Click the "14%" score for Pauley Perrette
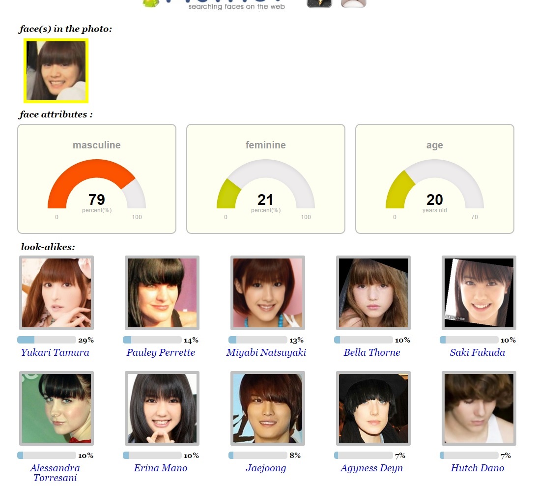The width and height of the screenshot is (537, 486). pos(191,340)
